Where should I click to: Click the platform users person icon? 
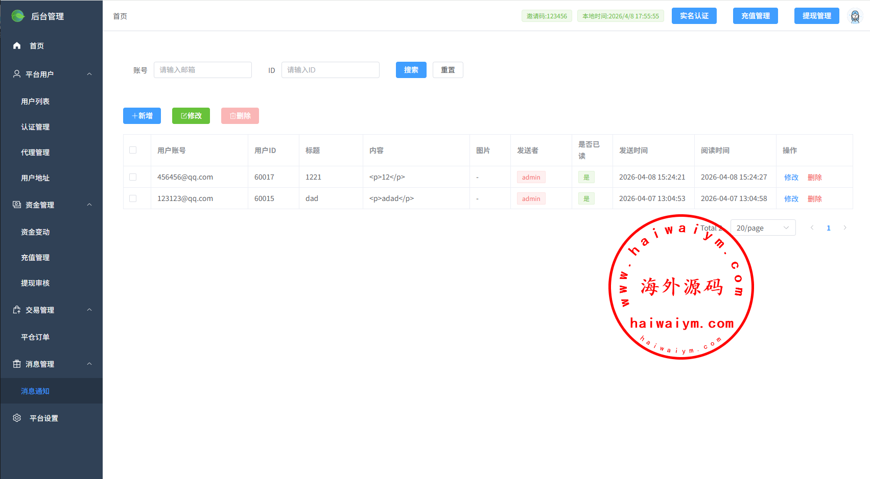(x=17, y=74)
